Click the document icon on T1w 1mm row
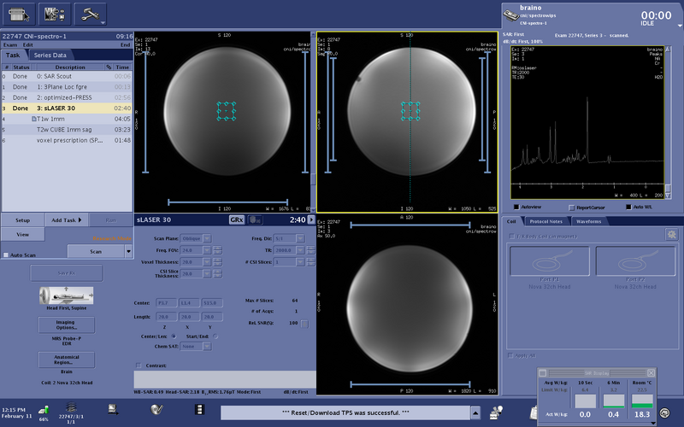The height and width of the screenshot is (427, 684). (x=33, y=119)
